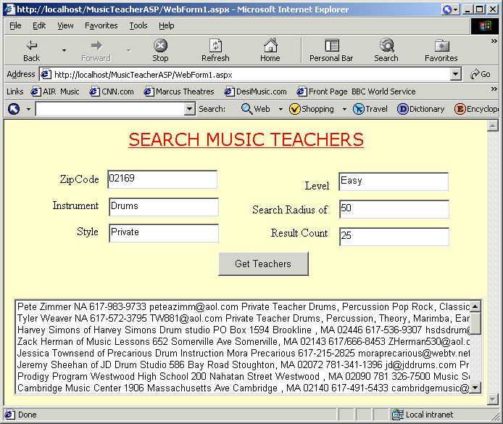Open the Forward history dropdown arrow
Viewport: 503px width, 424px height.
tap(128, 50)
